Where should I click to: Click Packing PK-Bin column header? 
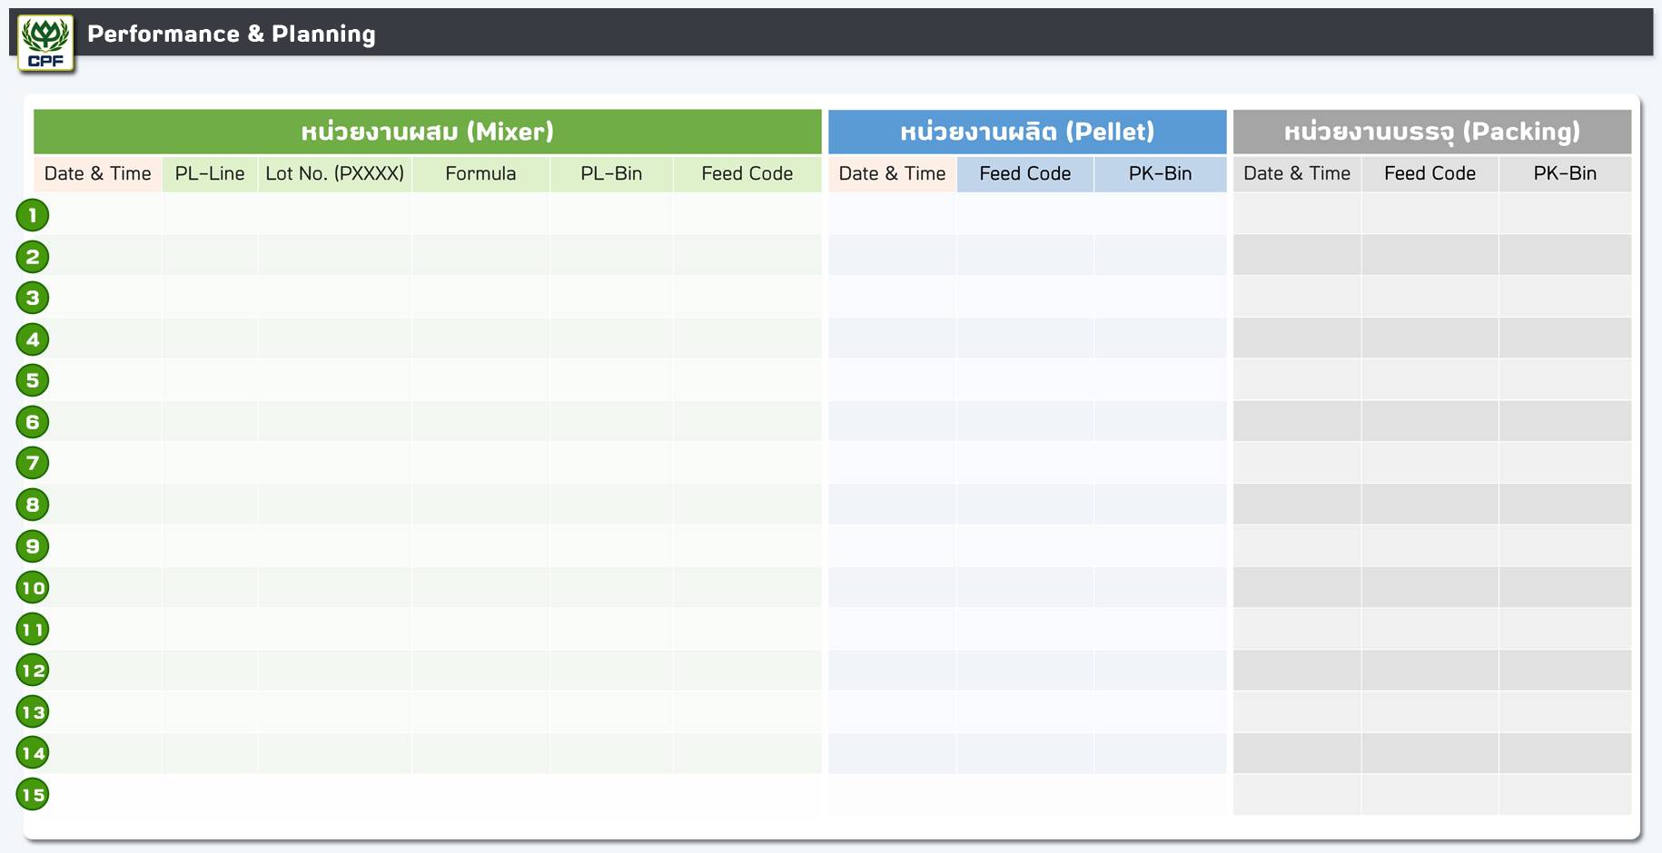[1566, 173]
